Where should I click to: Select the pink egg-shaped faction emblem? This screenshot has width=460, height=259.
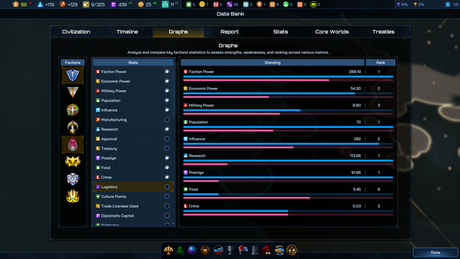[73, 144]
